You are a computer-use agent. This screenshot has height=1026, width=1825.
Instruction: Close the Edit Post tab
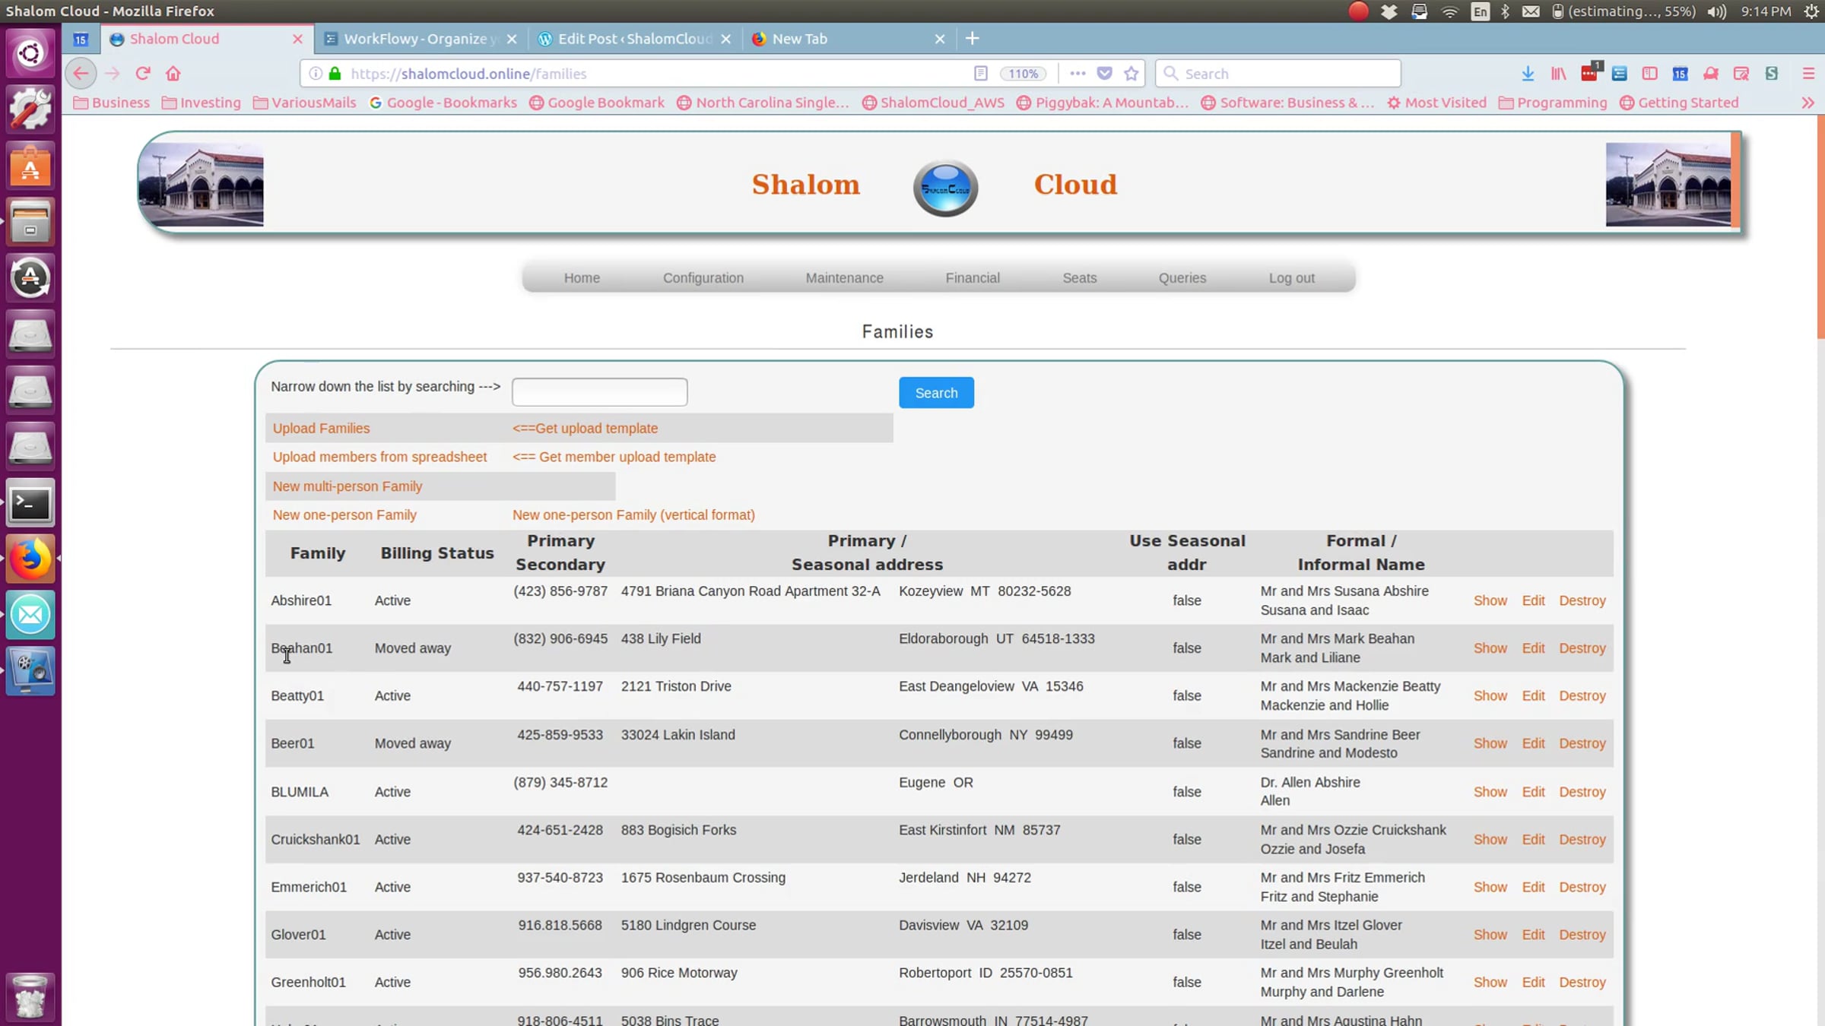725,39
